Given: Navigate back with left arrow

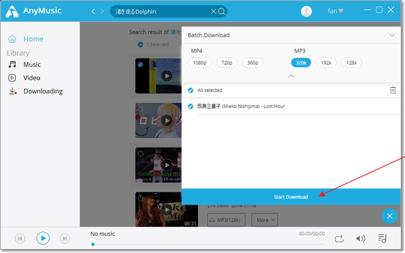Looking at the screenshot, I should tap(94, 11).
